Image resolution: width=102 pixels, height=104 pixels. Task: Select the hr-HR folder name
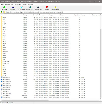4,27
